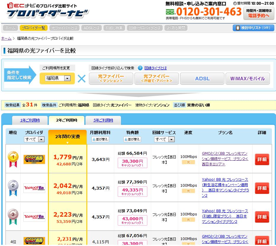Open the 回線タイプとは help link

click(156, 68)
